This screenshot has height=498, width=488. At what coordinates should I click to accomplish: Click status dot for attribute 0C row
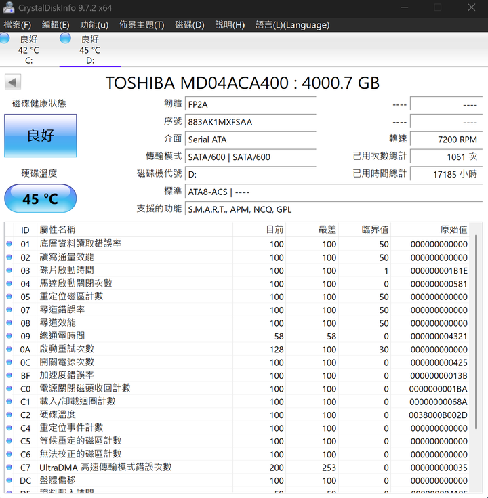click(9, 362)
